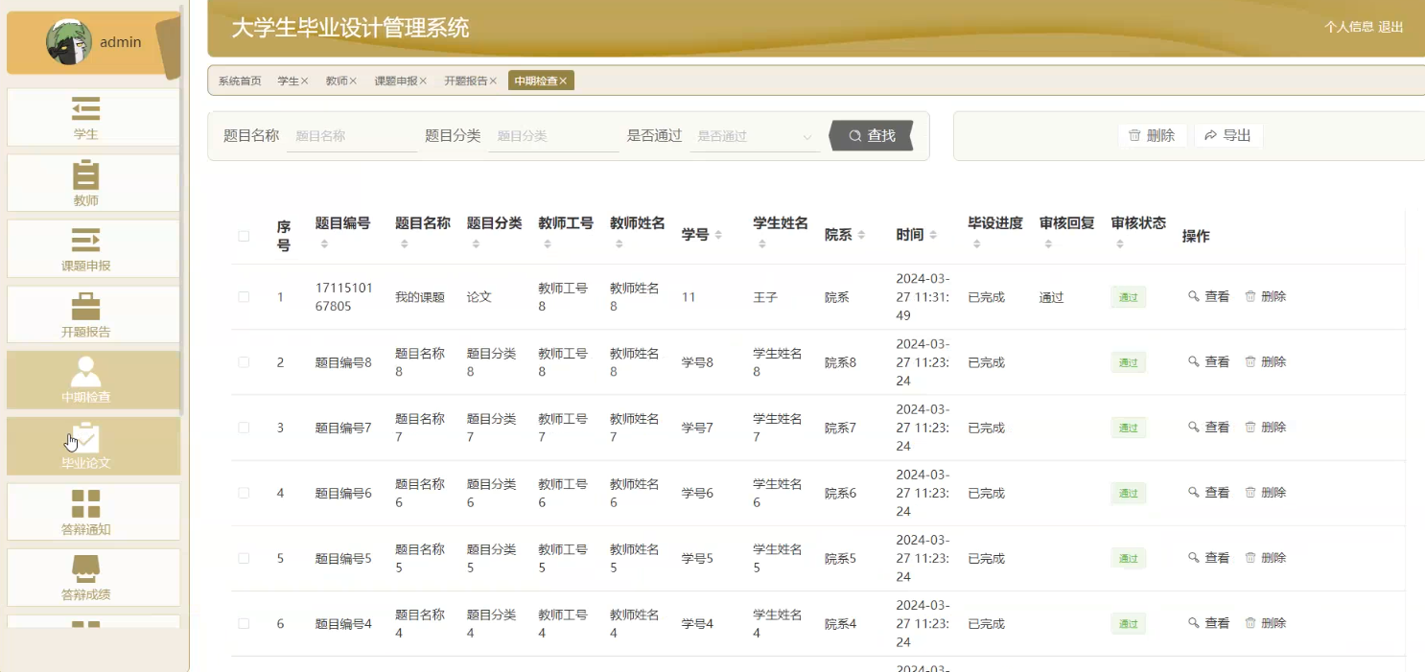
Task: Check the row for 我的课题
Action: pos(244,297)
